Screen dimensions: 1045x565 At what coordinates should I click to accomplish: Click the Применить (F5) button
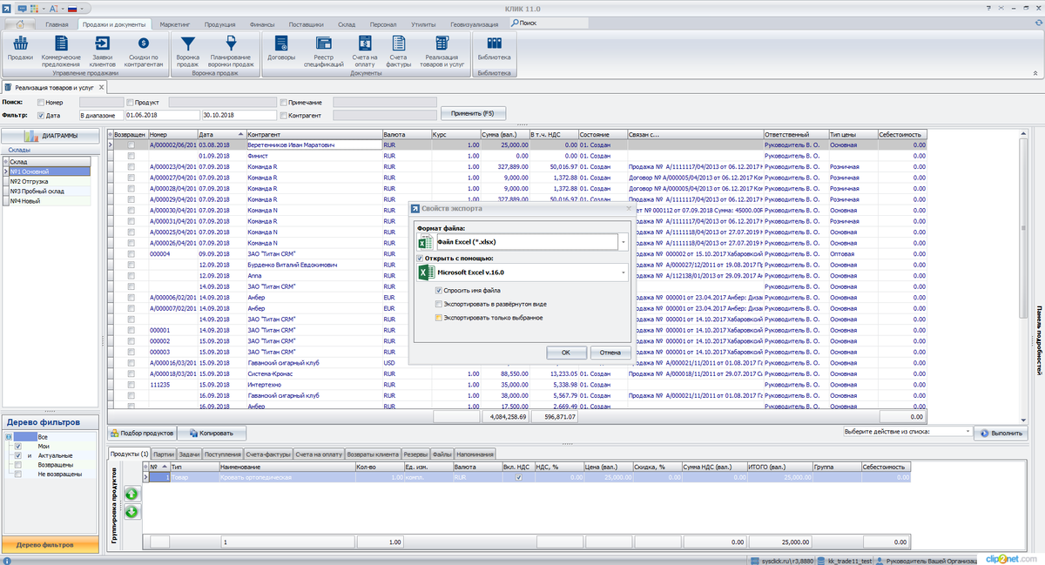pos(473,114)
